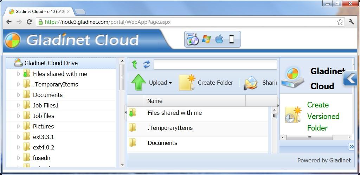Sort by the Name column header
This screenshot has height=175, width=360.
[x=195, y=101]
